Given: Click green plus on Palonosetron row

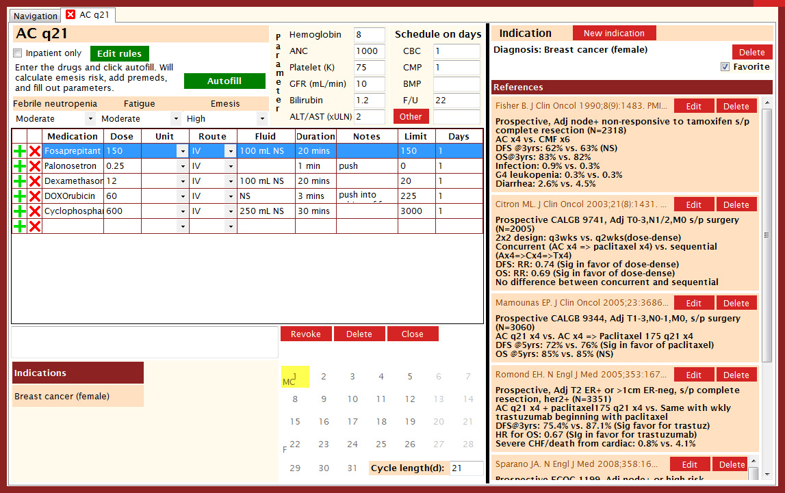Looking at the screenshot, I should pyautogui.click(x=20, y=166).
